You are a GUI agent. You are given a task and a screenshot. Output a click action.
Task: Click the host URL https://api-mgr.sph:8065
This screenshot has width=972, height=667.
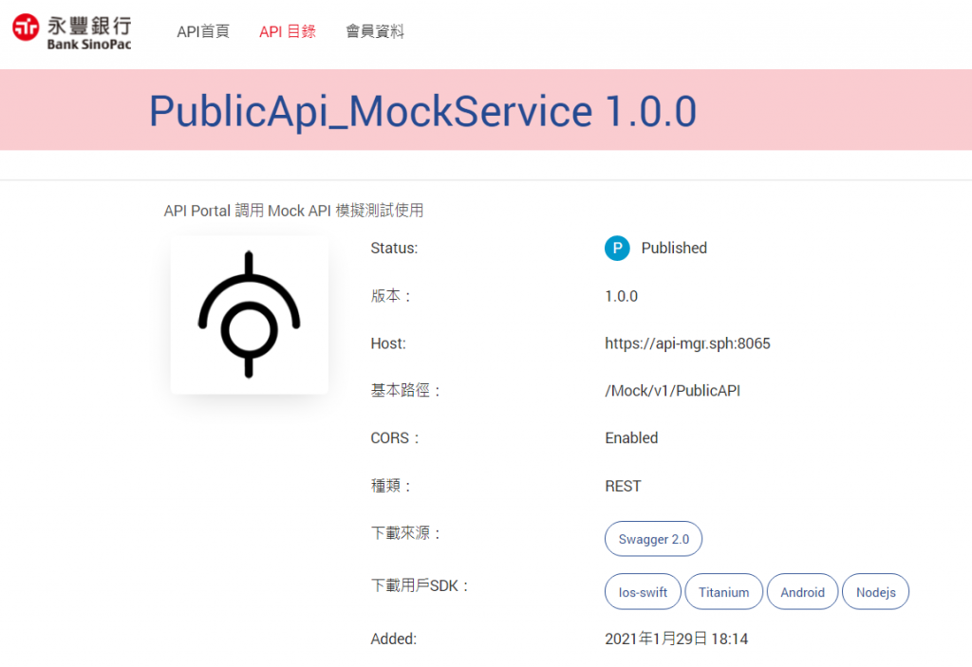[x=687, y=343]
